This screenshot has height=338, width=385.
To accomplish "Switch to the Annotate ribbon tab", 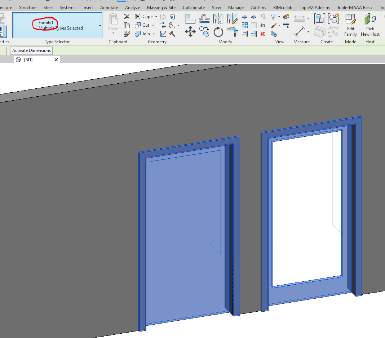I will (109, 7).
